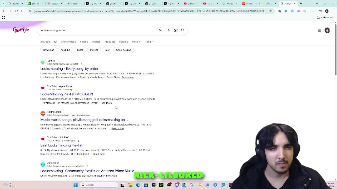Open the browser extensions puzzle icon
The image size is (337, 189).
pyautogui.click(x=311, y=11)
